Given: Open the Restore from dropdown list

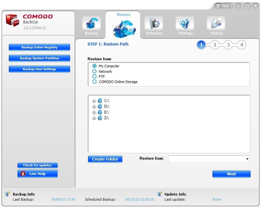Looking at the screenshot, I should tap(247, 159).
